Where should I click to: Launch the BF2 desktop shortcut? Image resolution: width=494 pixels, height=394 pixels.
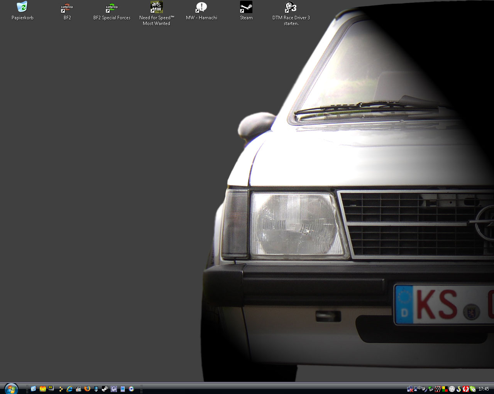tap(67, 7)
